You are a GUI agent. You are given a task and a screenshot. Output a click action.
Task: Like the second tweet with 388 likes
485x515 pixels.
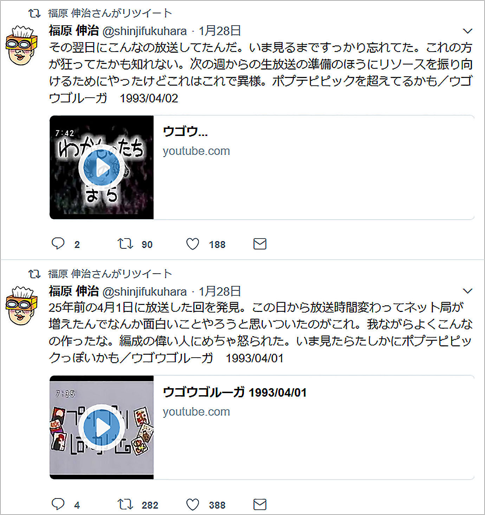click(x=193, y=504)
